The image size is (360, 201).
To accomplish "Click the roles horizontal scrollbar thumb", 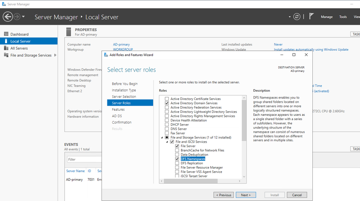I will coord(191,181).
